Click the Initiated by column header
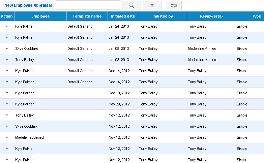The width and height of the screenshot is (264, 163). tap(163, 16)
